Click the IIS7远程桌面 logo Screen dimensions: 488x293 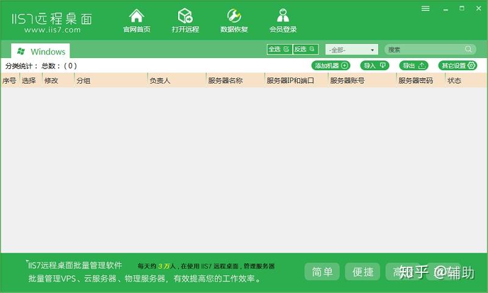52,23
